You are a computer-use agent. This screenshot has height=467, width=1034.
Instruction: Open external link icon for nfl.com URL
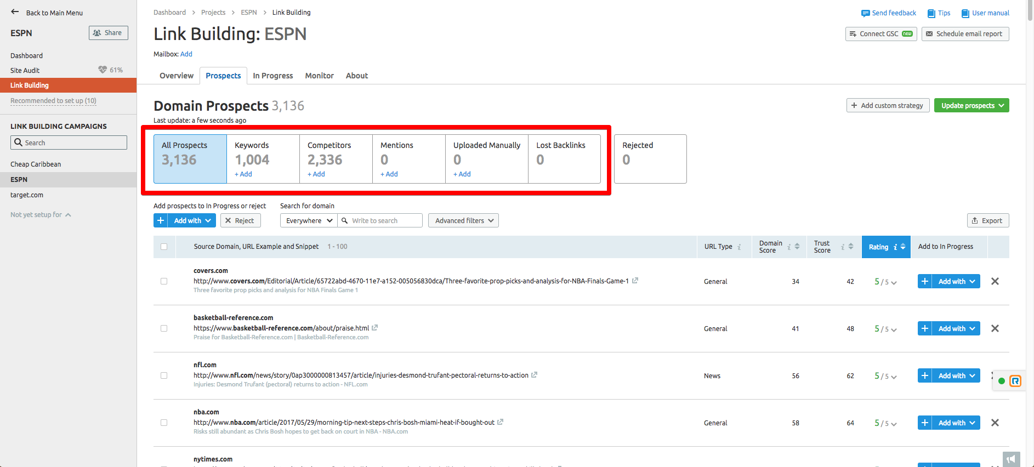coord(535,375)
